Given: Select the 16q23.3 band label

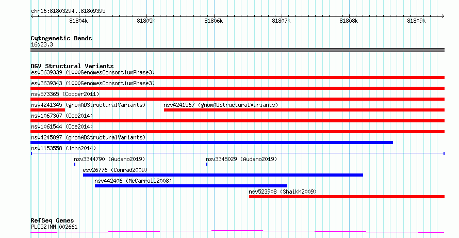Looking at the screenshot, I should [x=42, y=44].
